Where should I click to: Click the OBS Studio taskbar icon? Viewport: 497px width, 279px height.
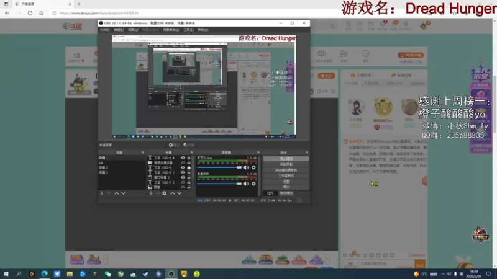[171, 274]
